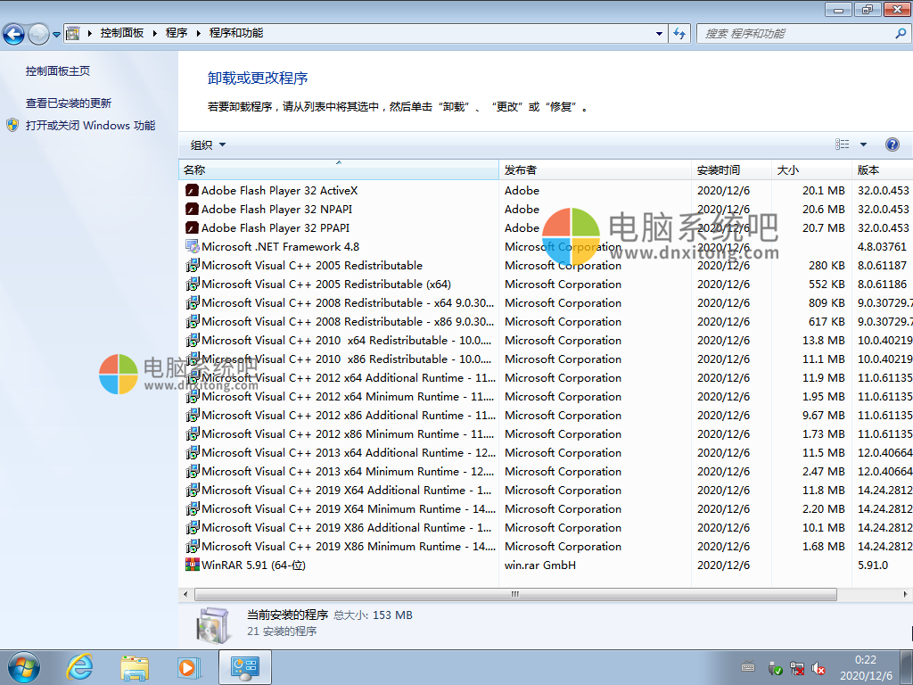Change the list view icon
Screen dimensions: 913x685
[x=843, y=144]
